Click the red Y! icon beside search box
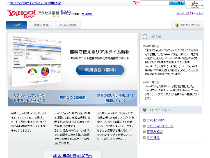Viewport: 210px width, 158px height. [x=136, y=3]
